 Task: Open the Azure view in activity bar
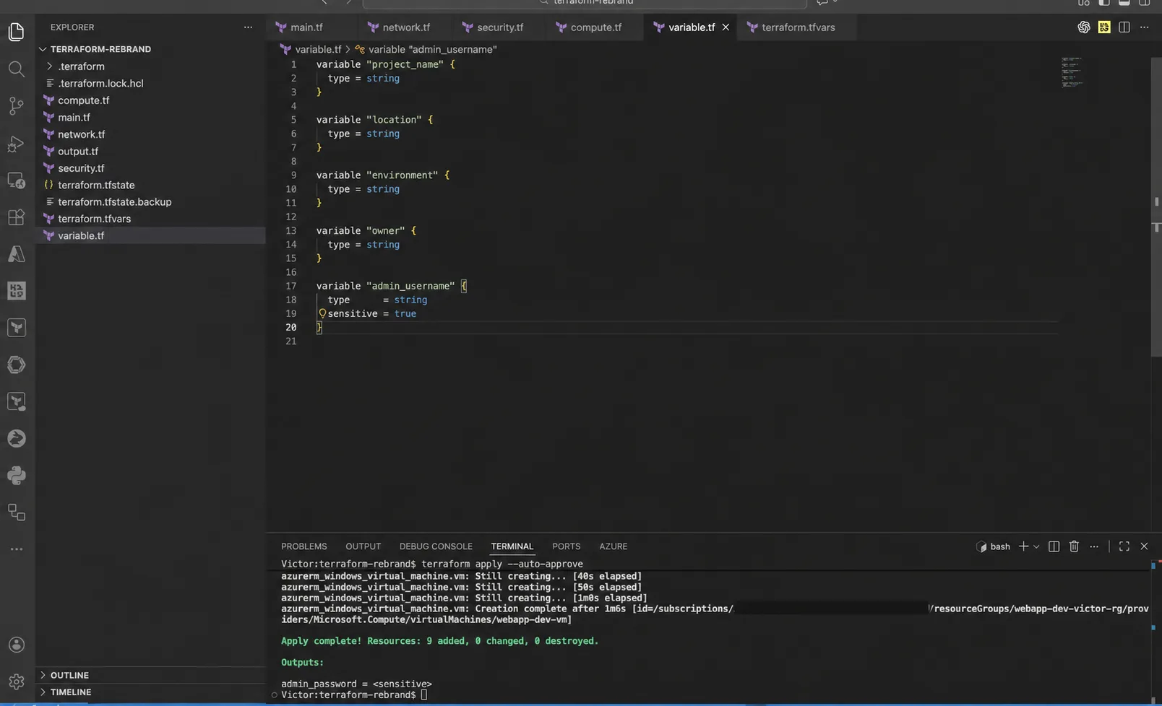pyautogui.click(x=16, y=254)
